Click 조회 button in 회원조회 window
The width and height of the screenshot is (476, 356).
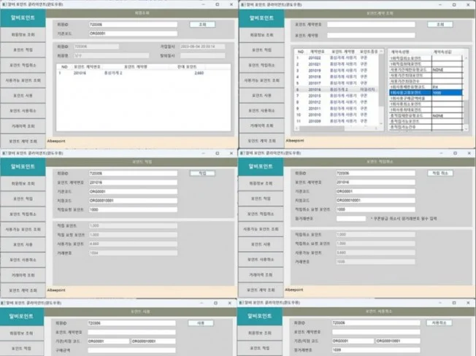click(202, 24)
